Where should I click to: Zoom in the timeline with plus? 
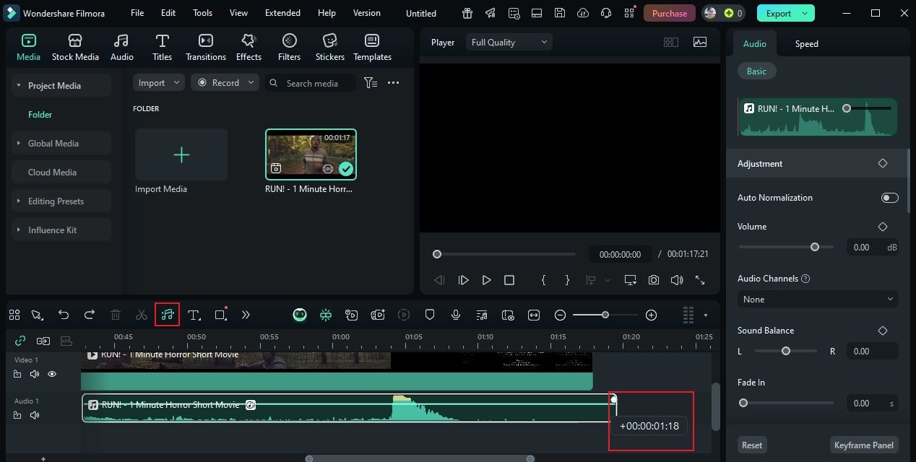tap(651, 315)
